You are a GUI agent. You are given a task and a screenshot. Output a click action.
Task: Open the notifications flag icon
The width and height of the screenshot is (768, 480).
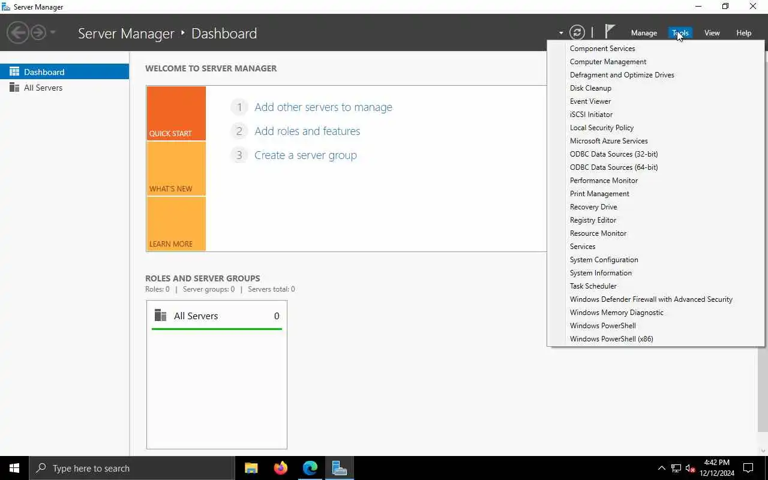point(610,32)
